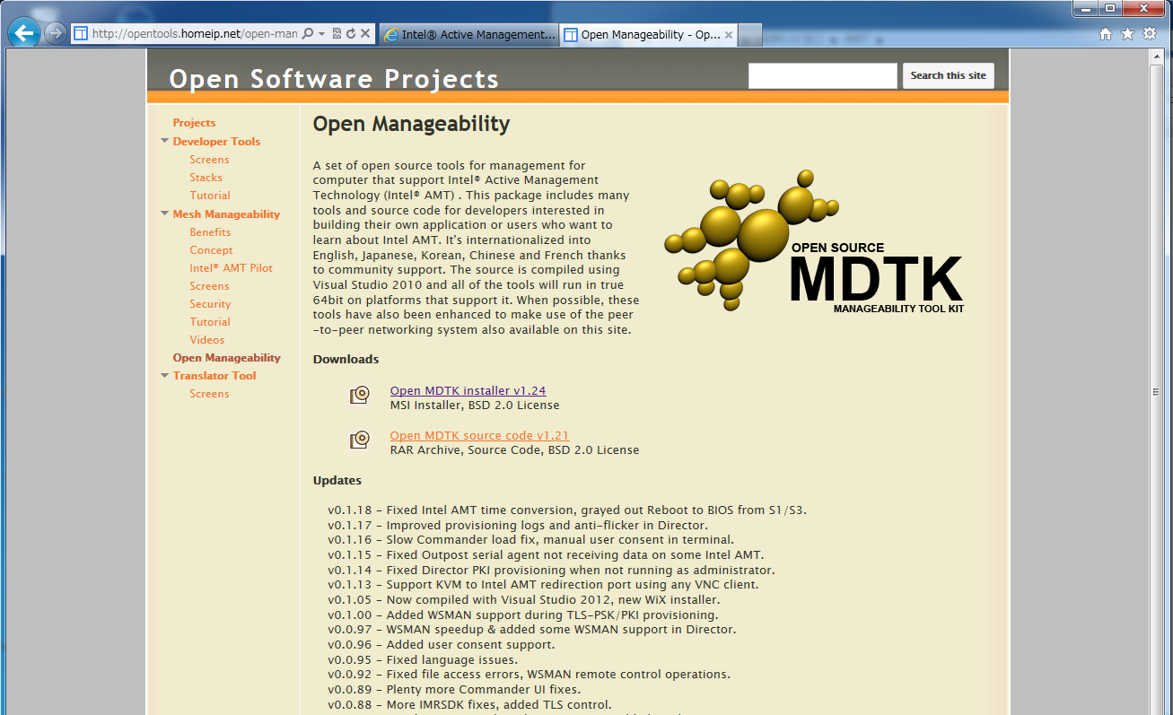The width and height of the screenshot is (1173, 715).
Task: Open the Projects sidebar link
Action: [x=194, y=123]
